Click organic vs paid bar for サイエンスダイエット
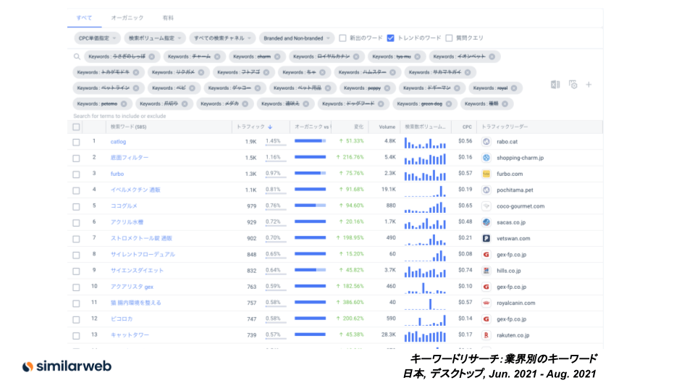This screenshot has height=391, width=695. point(311,270)
